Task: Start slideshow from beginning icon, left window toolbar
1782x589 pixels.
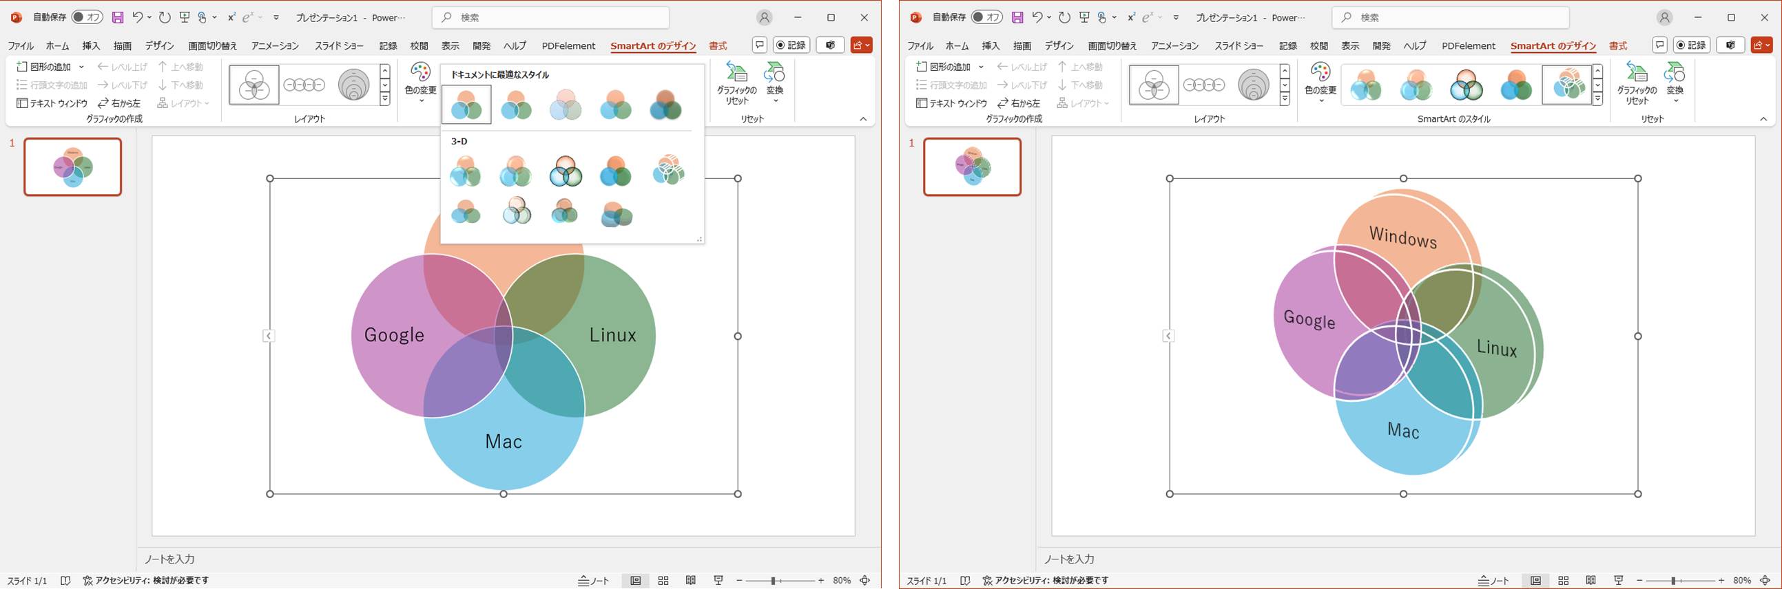Action: click(184, 17)
